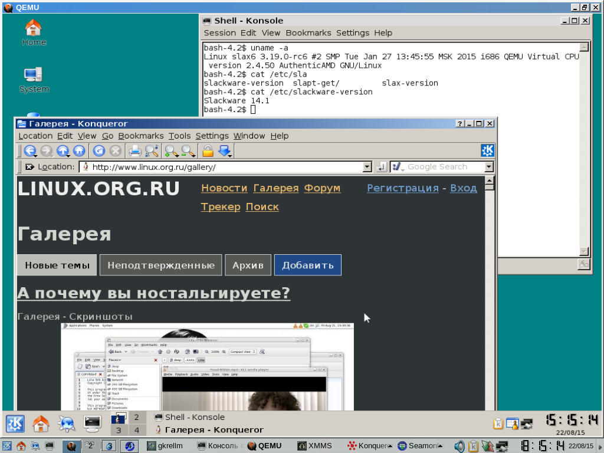This screenshot has width=604, height=453.
Task: Switch to virtual desktop 2 in pager
Action: [x=136, y=417]
